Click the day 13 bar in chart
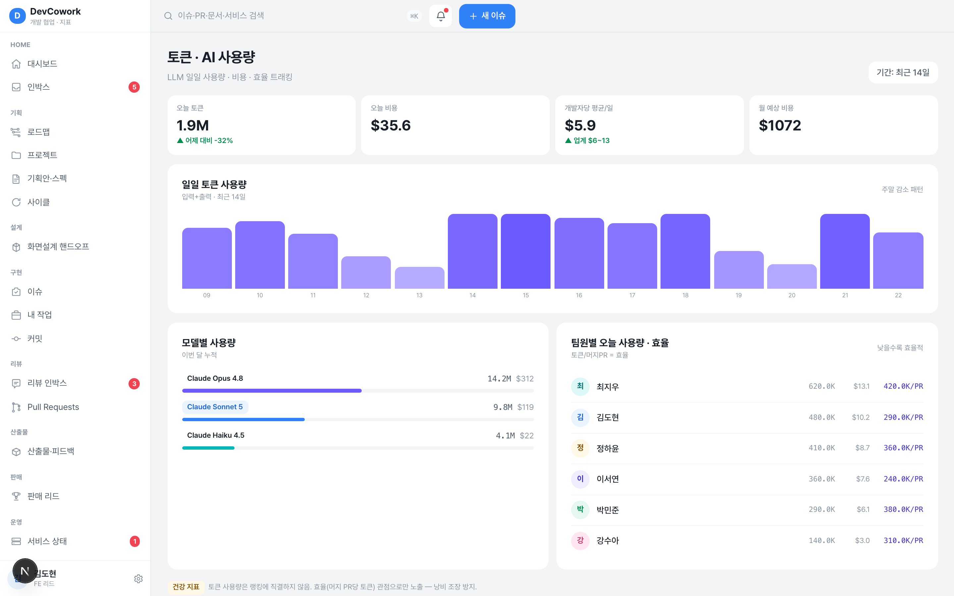Screen dimensions: 954x596 pos(419,277)
